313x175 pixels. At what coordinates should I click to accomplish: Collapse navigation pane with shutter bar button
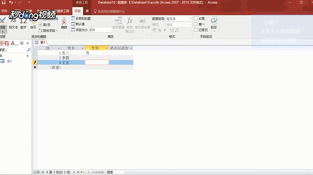tap(28, 43)
